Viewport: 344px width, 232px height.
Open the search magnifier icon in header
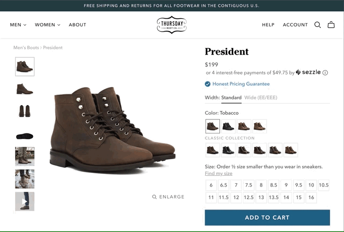318,25
